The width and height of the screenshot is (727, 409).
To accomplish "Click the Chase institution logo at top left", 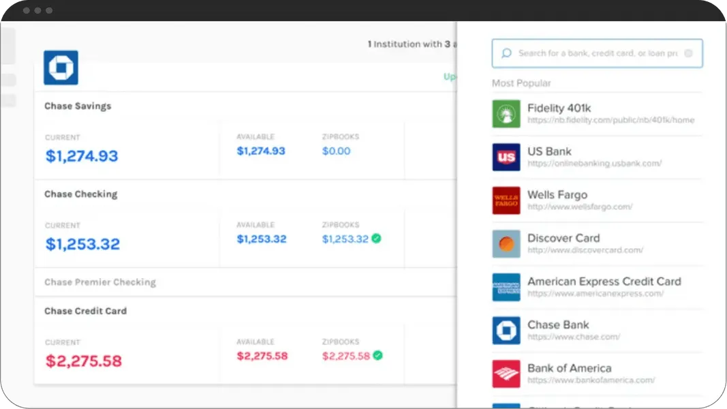I will click(61, 67).
